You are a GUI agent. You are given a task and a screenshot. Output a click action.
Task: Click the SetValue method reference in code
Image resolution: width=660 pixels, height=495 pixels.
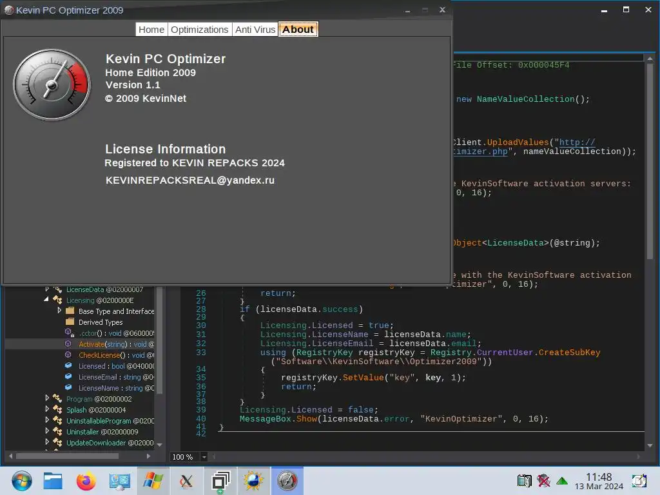(x=363, y=378)
